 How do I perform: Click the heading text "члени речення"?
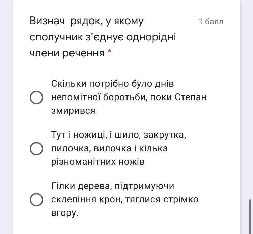point(67,53)
